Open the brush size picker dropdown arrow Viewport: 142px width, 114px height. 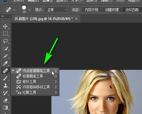tap(30, 10)
